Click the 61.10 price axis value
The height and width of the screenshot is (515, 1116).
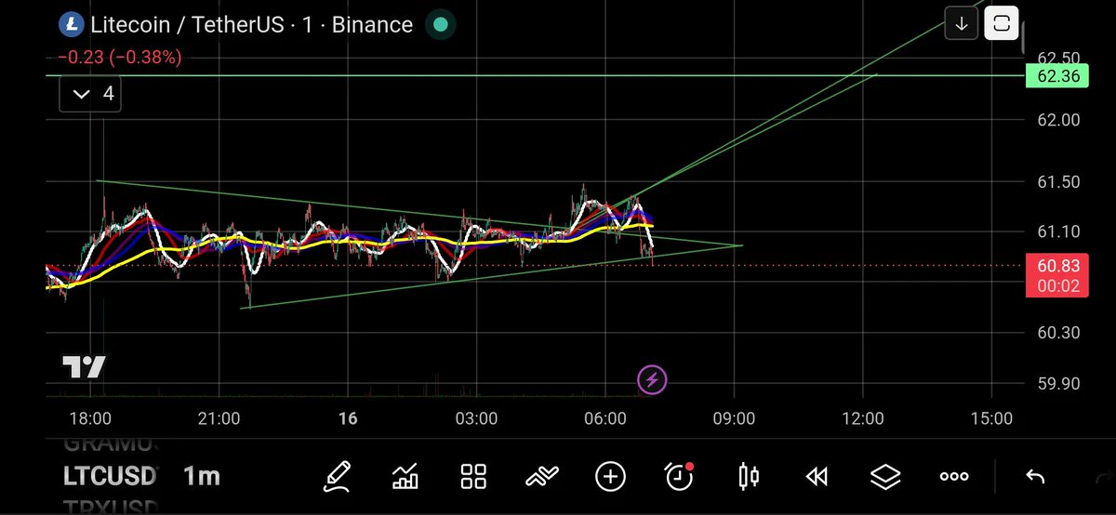tap(1057, 231)
